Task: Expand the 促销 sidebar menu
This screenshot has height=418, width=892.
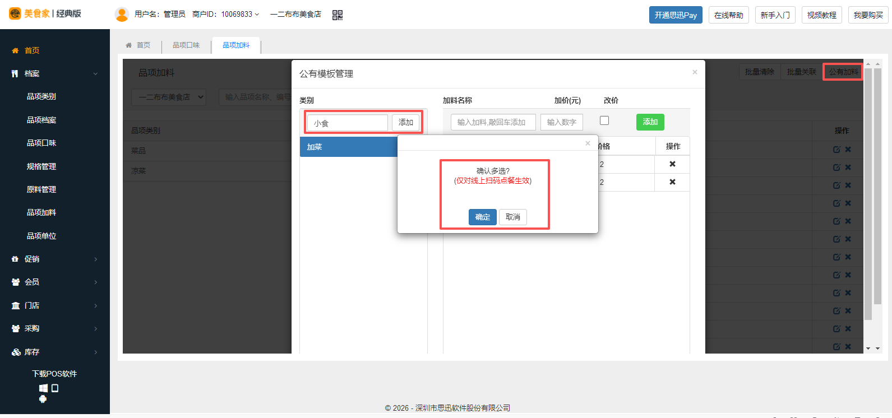Action: tap(95, 259)
